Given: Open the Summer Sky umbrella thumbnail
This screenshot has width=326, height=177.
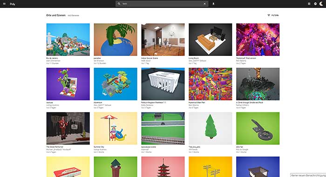Looking at the screenshot, I should click(115, 129).
